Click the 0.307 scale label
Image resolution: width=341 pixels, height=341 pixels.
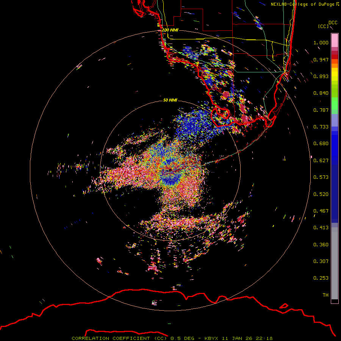click(321, 261)
